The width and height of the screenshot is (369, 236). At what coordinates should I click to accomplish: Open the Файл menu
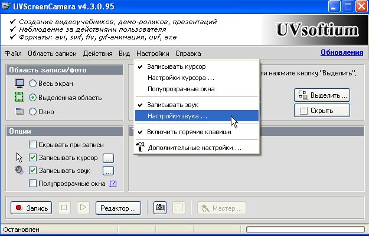[x=13, y=54]
